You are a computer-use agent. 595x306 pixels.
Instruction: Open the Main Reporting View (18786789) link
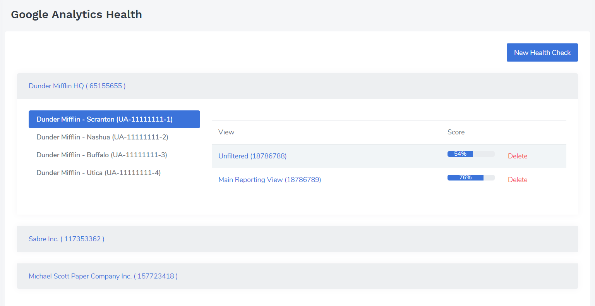click(270, 180)
